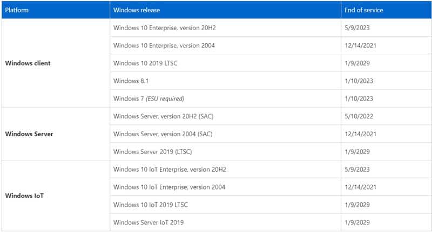Click Windows 10 IoT Enterprise, version 20H2
Image resolution: width=432 pixels, height=232 pixels.
point(170,169)
